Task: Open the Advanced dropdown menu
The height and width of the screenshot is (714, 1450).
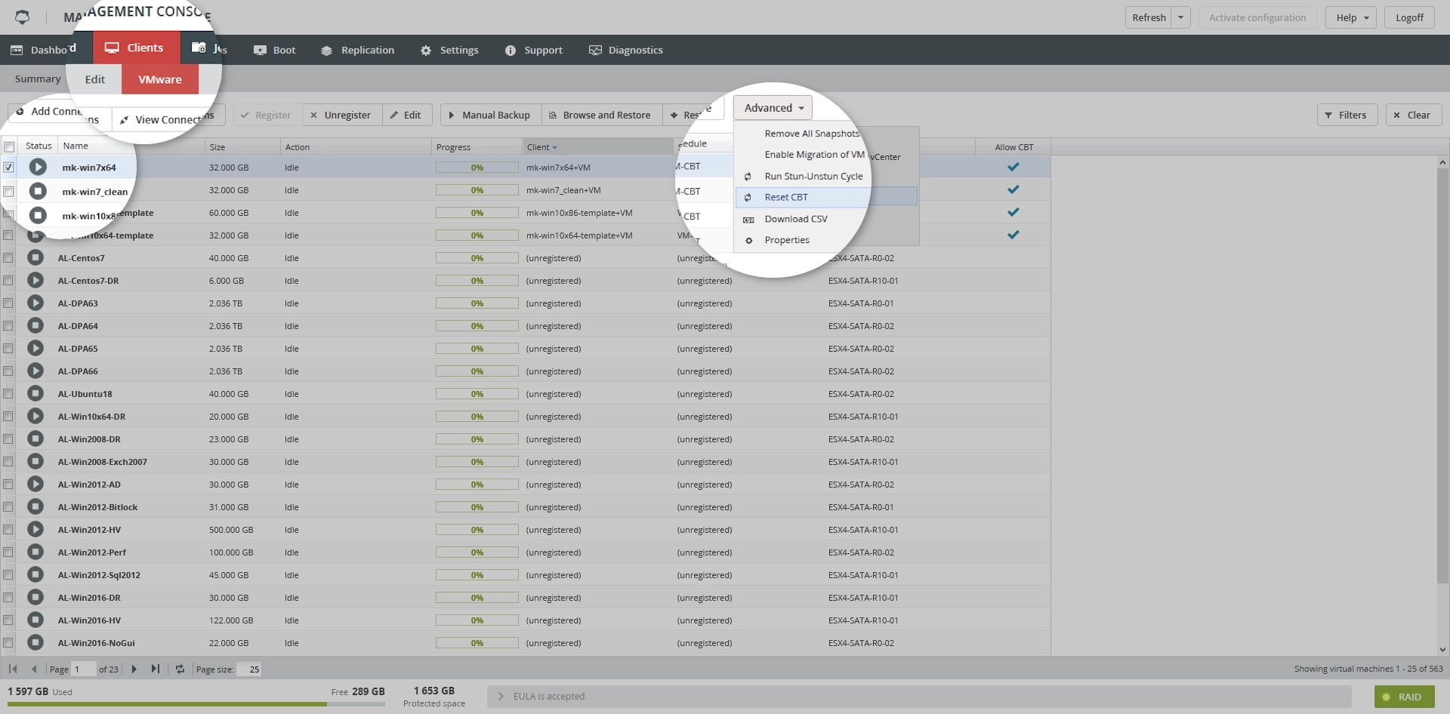Action: [773, 108]
